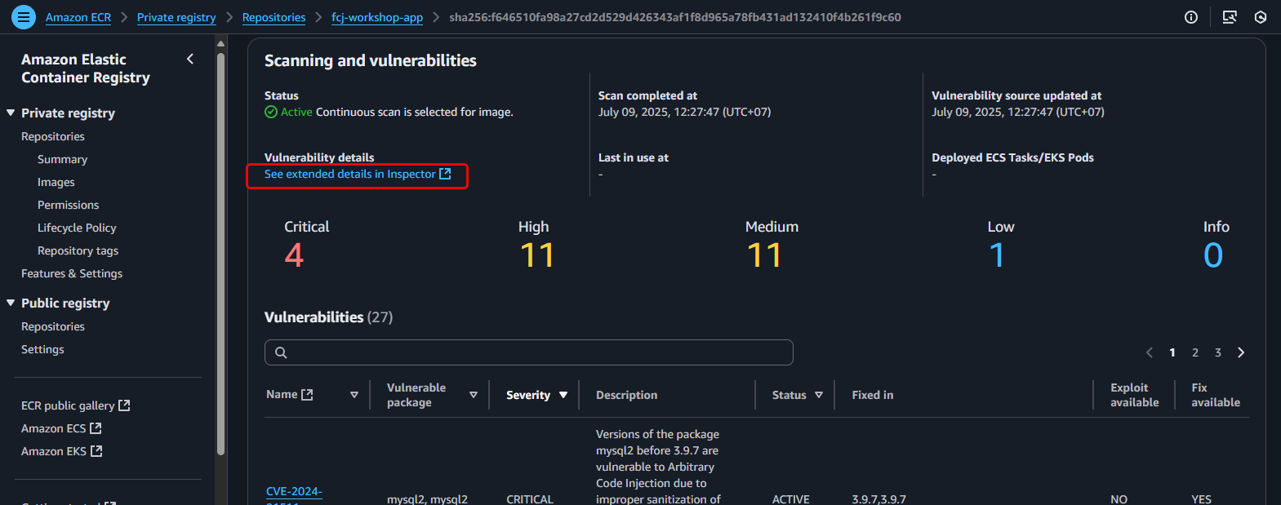The image size is (1281, 505).
Task: Open fcj-workshop-app breadcrumb link
Action: pos(377,17)
